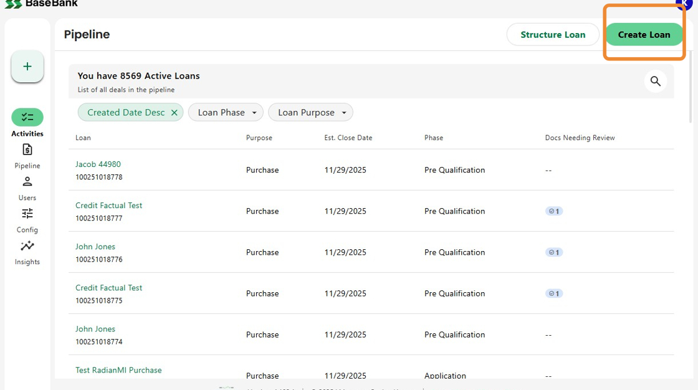
Task: Click the Structure Loan button
Action: pyautogui.click(x=553, y=35)
